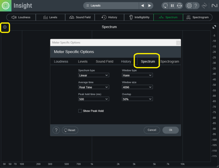Go to the previous layout arrow
This screenshot has height=168, width=219.
point(142,5)
